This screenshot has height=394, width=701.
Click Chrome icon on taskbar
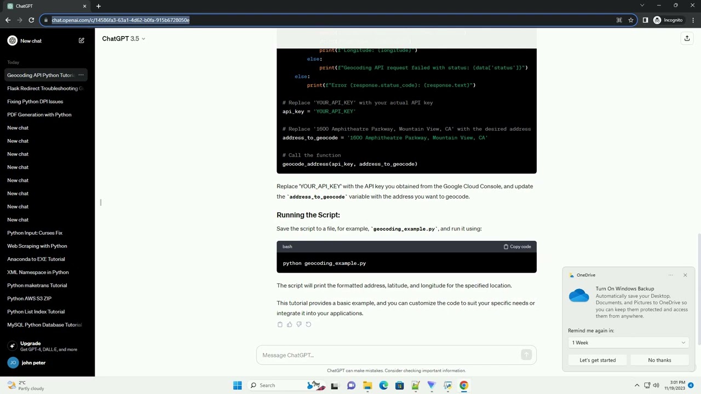coord(464,385)
